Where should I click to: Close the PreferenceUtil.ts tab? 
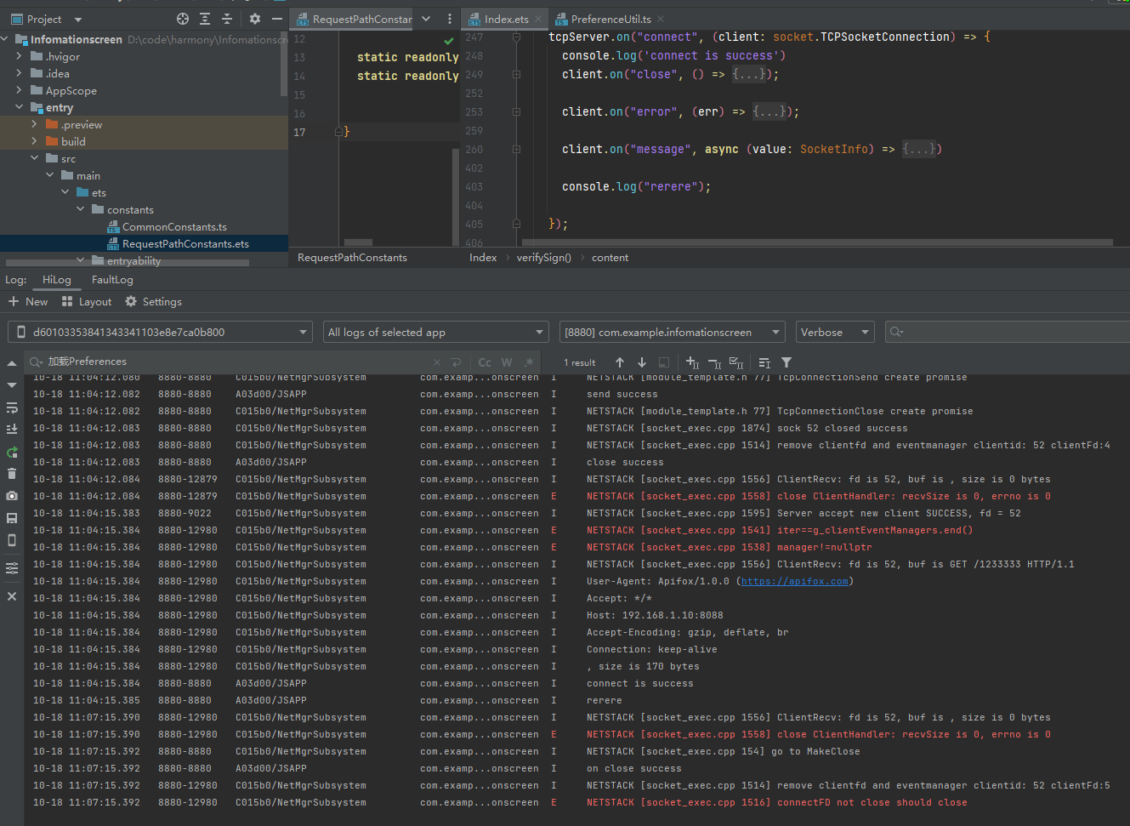[661, 19]
